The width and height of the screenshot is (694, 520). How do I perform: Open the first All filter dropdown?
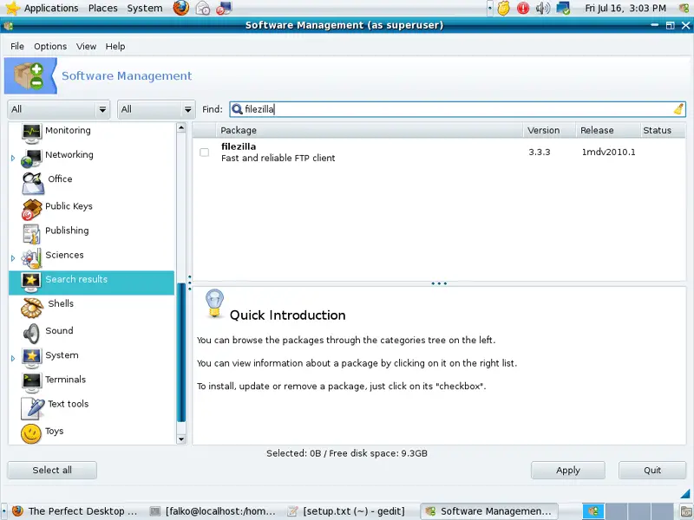58,109
